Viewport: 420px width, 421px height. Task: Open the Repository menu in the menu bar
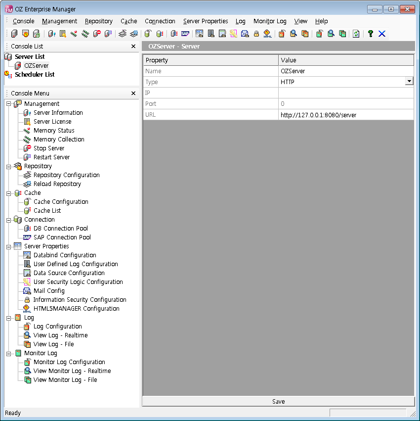(x=99, y=21)
